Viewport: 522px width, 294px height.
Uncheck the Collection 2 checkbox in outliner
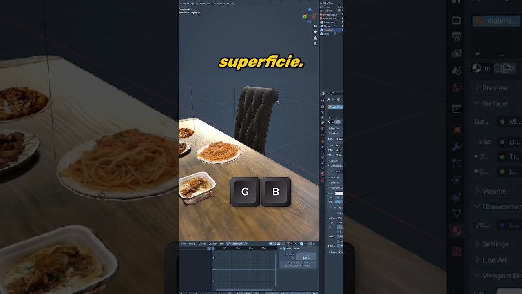[x=339, y=11]
